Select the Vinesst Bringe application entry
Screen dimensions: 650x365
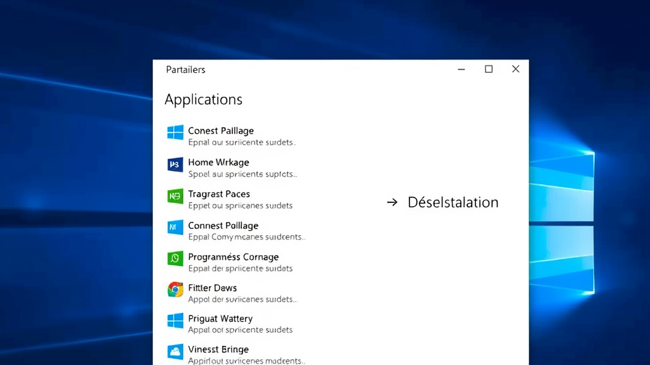218,349
